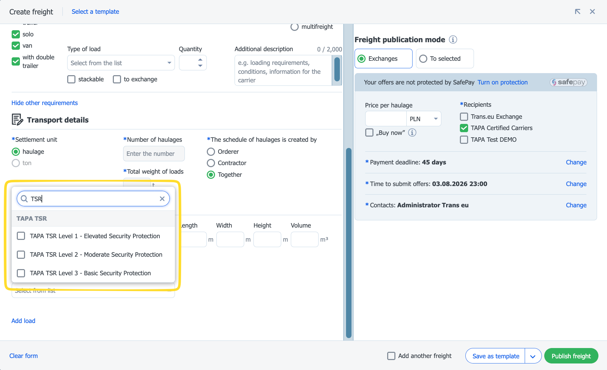Image resolution: width=607 pixels, height=370 pixels.
Task: Click the Price per haulage field
Action: coord(386,119)
